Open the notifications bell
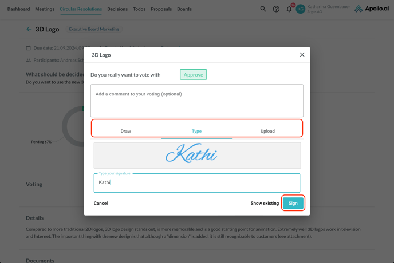This screenshot has width=394, height=263. point(289,9)
